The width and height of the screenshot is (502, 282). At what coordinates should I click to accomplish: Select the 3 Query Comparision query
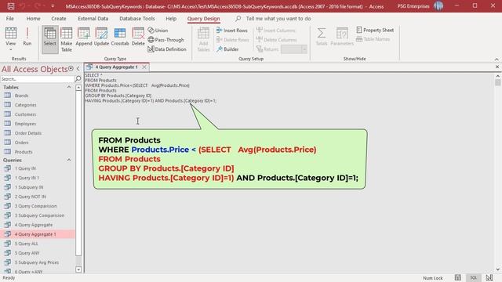35,206
